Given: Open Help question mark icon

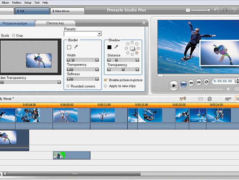Looking at the screenshot, I should coord(234,10).
